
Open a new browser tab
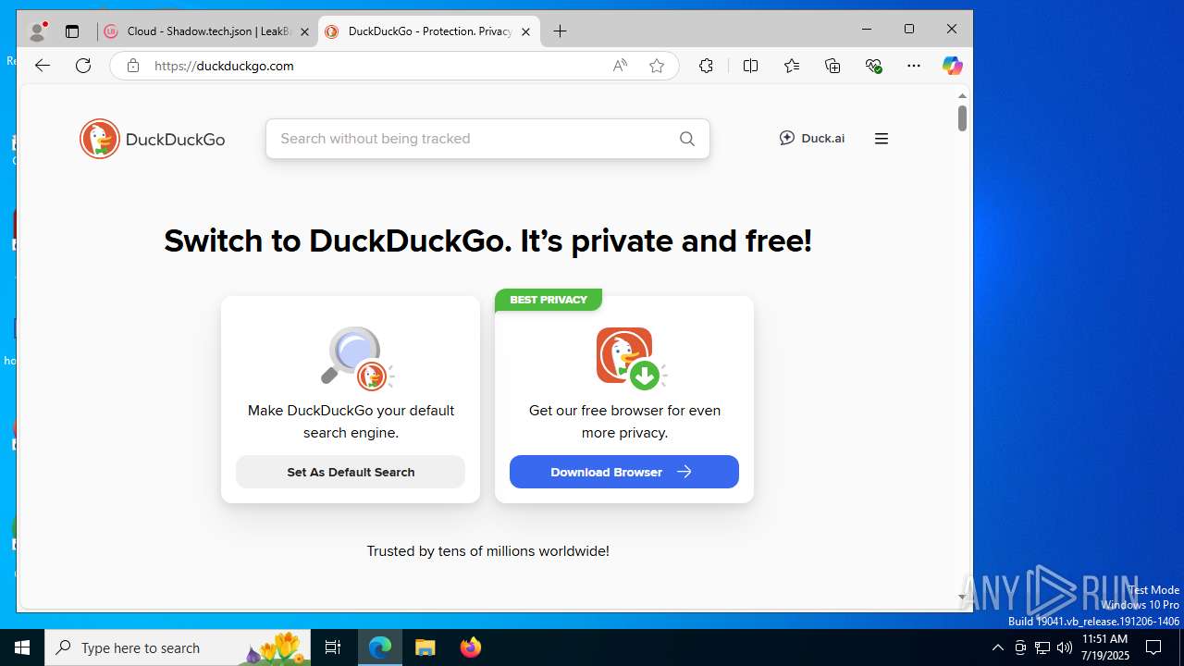click(x=560, y=31)
